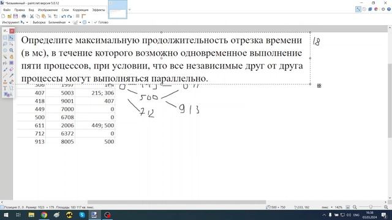This screenshot has height=220, width=392.
Task: Select the Rectangle Select tool
Action: tap(5, 38)
